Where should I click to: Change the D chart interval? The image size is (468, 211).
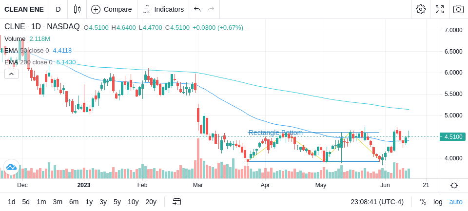coord(58,9)
